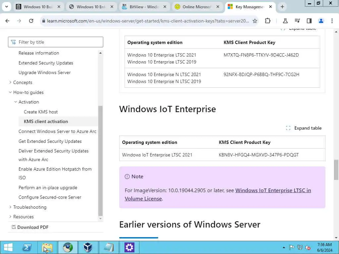
Task: Open Get Extended Security Updates
Action: (50, 141)
